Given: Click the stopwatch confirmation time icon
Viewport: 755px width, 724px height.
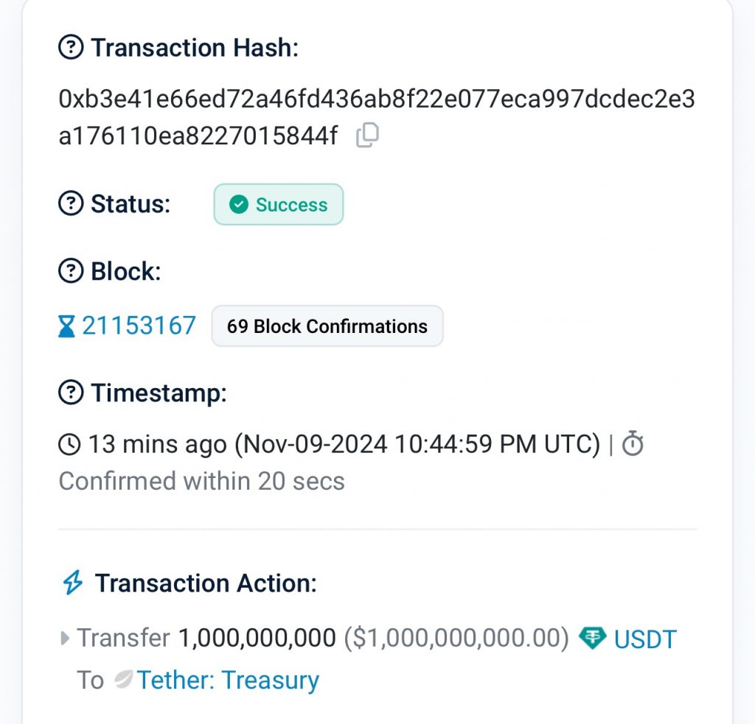Looking at the screenshot, I should [x=633, y=444].
